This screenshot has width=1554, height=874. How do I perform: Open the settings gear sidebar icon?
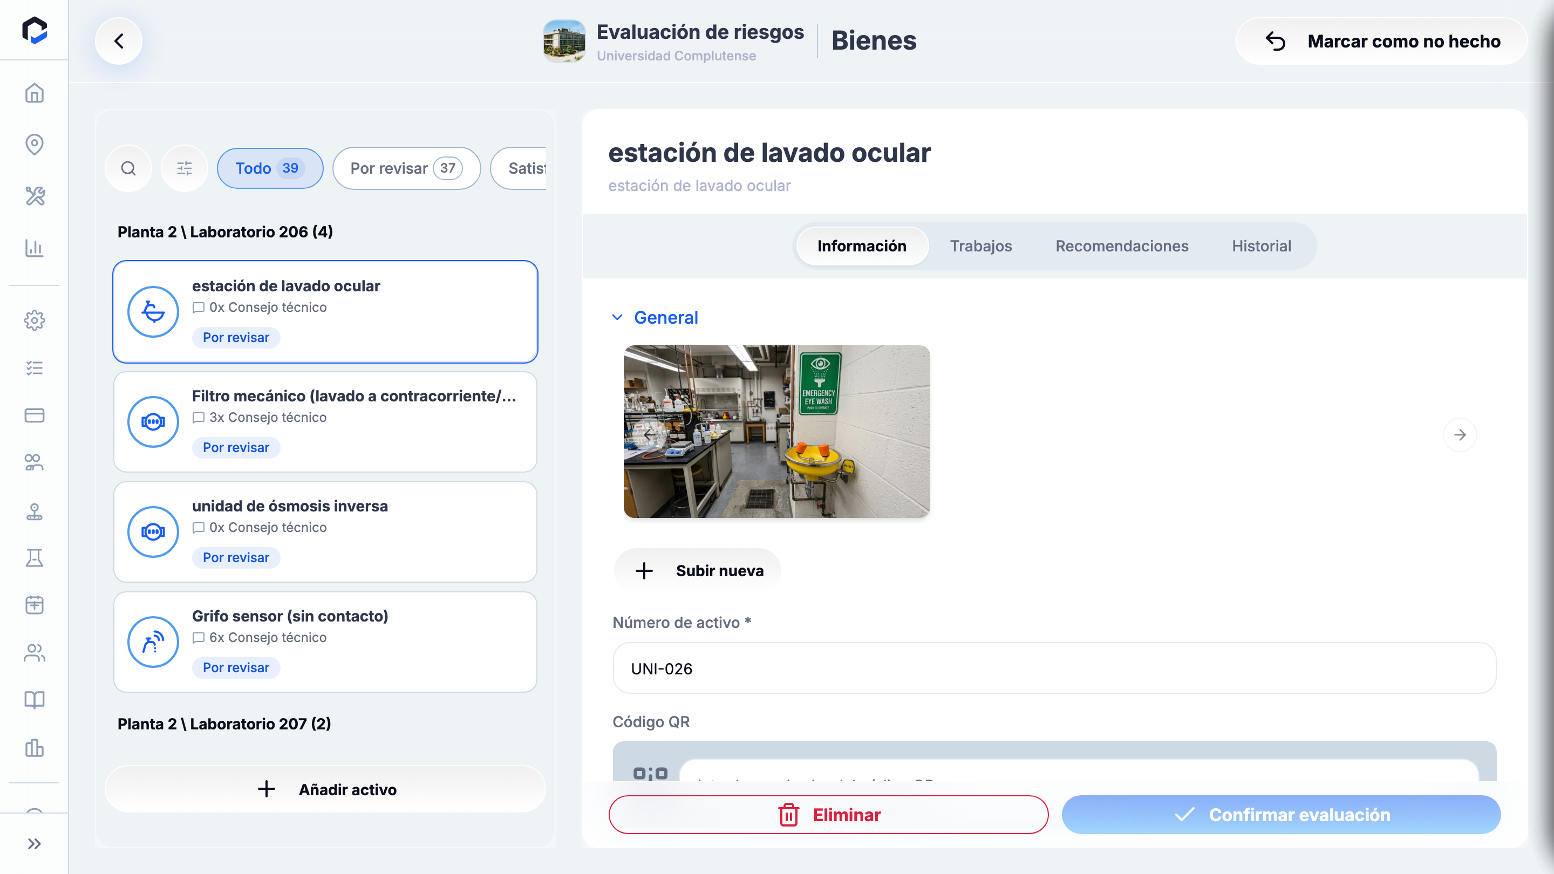[x=35, y=320]
